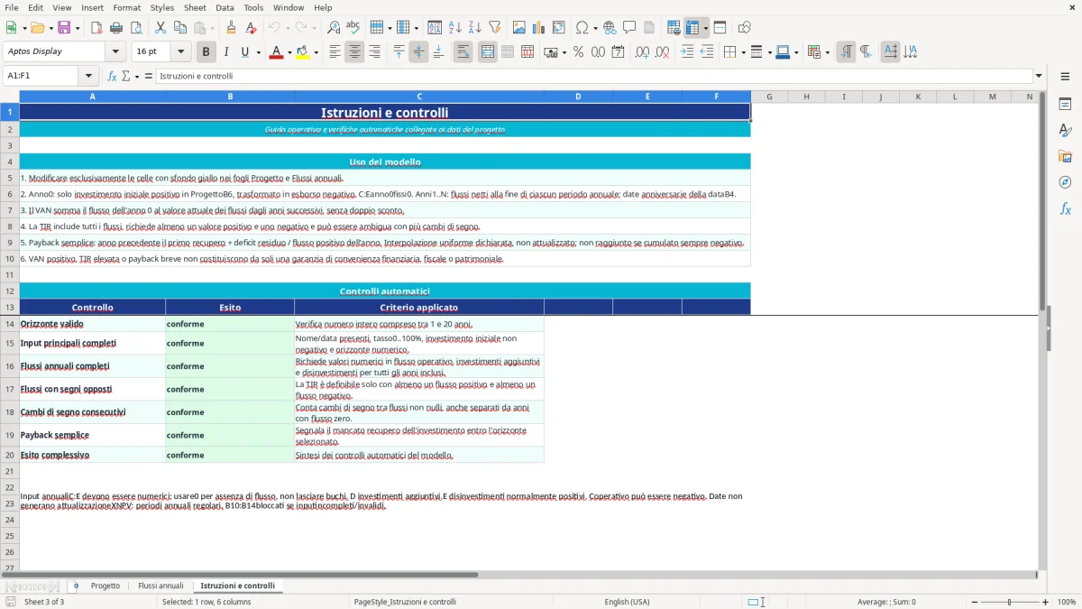Run the Spelling check icon

coord(353,28)
